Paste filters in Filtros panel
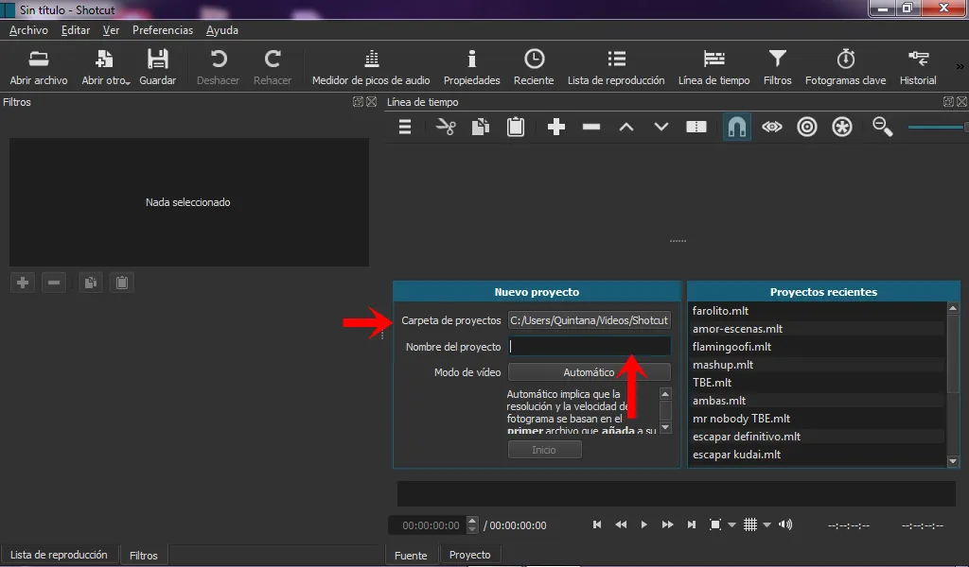This screenshot has width=969, height=567. (122, 283)
